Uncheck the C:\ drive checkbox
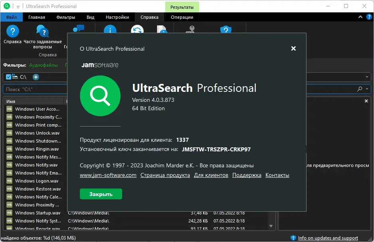 click(8, 77)
